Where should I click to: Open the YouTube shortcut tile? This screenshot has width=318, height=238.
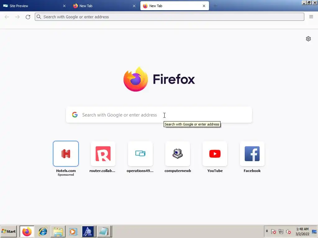(215, 154)
